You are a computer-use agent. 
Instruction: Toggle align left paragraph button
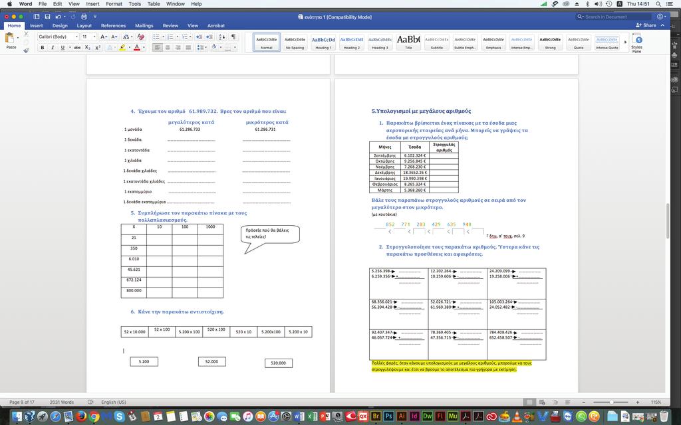157,48
